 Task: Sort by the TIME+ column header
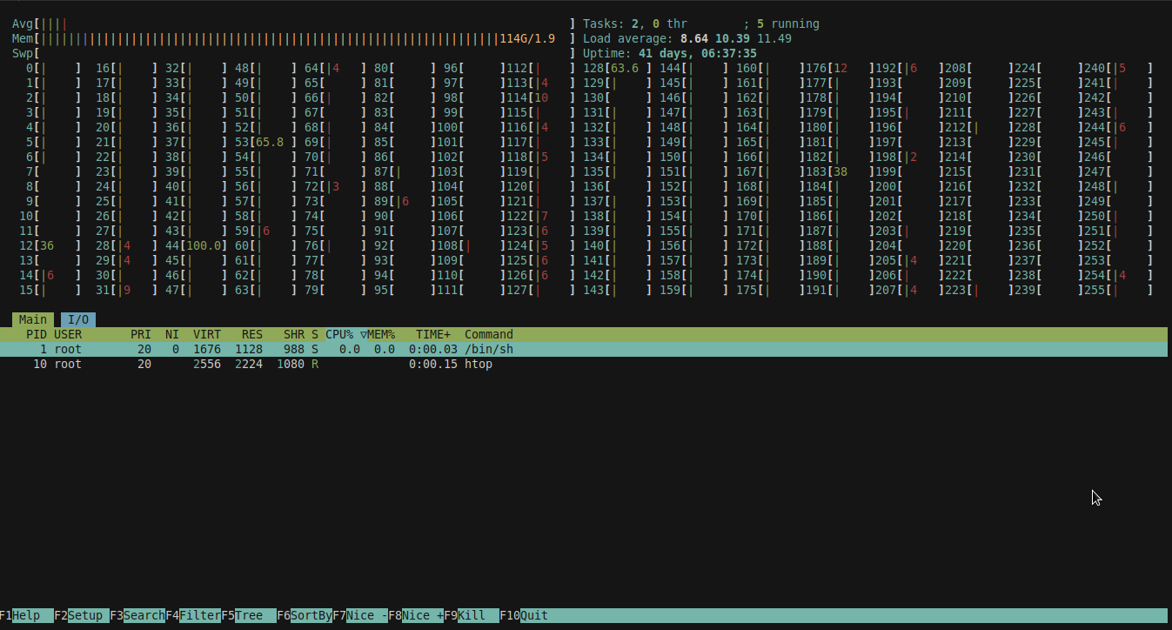pos(432,334)
